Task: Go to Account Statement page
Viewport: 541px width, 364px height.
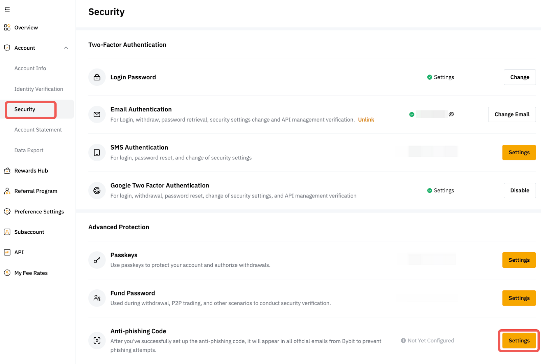Action: [38, 130]
